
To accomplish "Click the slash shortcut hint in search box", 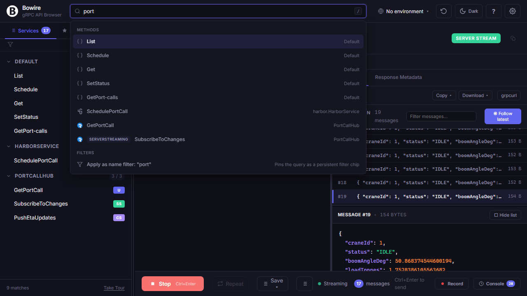I will [x=358, y=11].
